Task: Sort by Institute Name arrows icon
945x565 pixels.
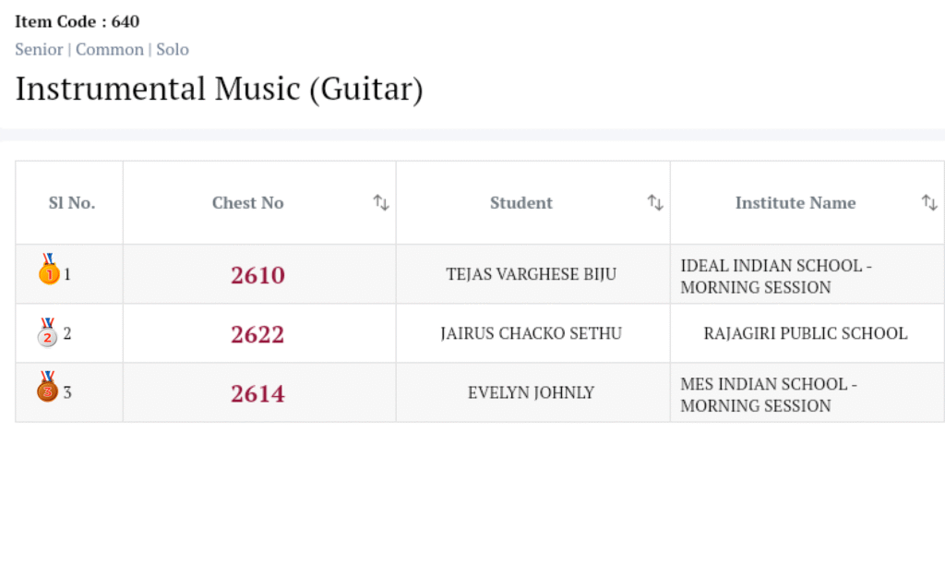Action: click(x=929, y=203)
